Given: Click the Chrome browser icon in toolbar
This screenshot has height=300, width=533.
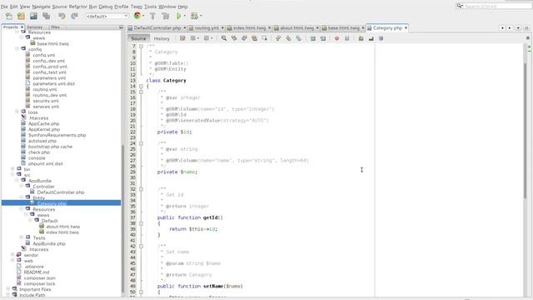Looking at the screenshot, I should pos(137,16).
